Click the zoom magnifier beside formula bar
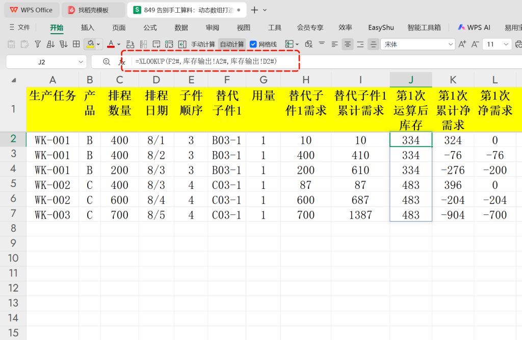This screenshot has width=522, height=340. point(107,62)
